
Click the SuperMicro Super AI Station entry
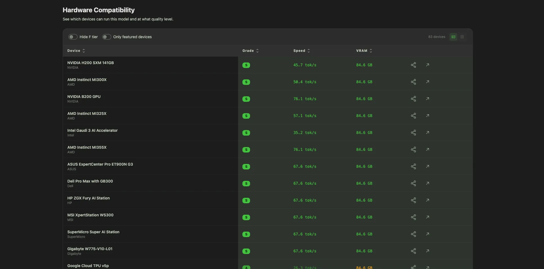pyautogui.click(x=93, y=232)
